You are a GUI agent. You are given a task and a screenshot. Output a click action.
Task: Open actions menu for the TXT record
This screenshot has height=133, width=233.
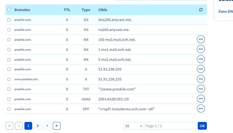tap(201, 89)
